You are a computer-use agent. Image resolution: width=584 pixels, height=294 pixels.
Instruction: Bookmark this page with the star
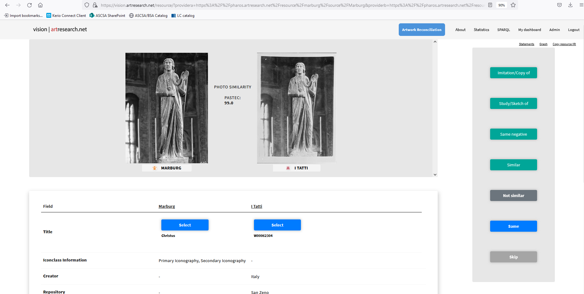tap(513, 5)
